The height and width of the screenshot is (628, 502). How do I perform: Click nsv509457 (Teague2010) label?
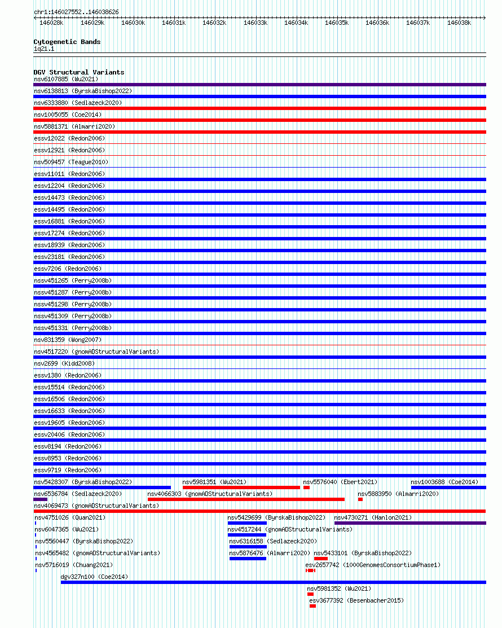pos(71,162)
